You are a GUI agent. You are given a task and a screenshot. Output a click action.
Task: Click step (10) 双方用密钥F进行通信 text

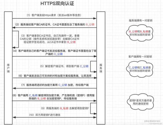point(45,115)
